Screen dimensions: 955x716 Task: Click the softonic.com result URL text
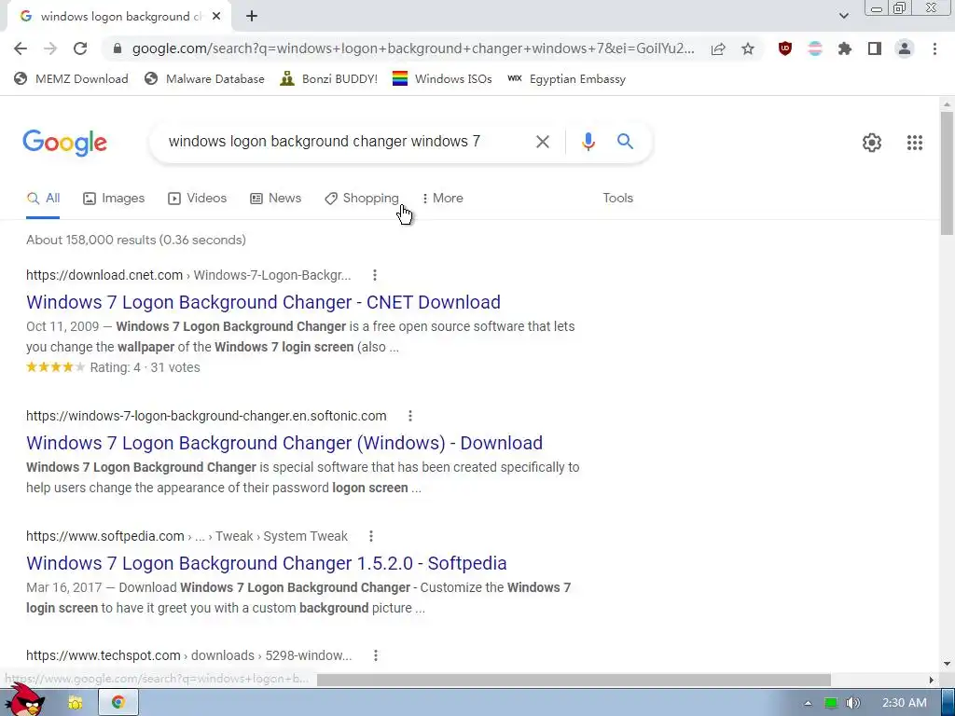tap(206, 416)
